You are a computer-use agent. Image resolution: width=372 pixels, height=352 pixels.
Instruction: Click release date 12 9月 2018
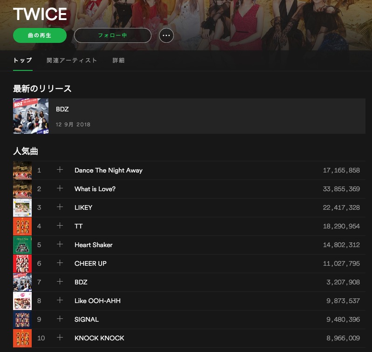click(73, 124)
